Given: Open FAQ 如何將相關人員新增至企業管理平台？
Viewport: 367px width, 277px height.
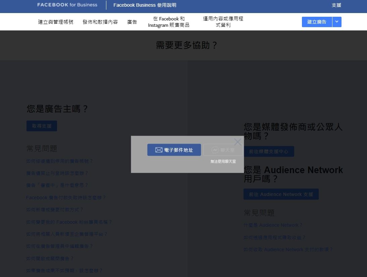Looking at the screenshot, I should click(x=67, y=234).
